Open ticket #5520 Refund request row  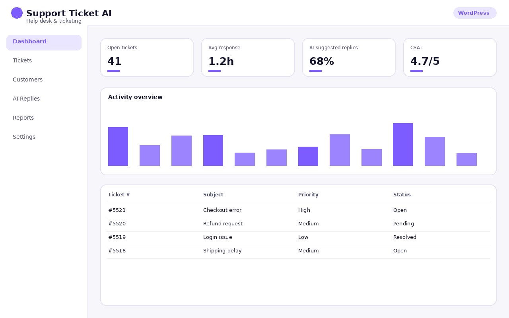coord(298,224)
